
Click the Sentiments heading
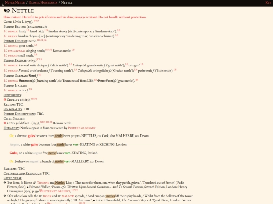12,95
